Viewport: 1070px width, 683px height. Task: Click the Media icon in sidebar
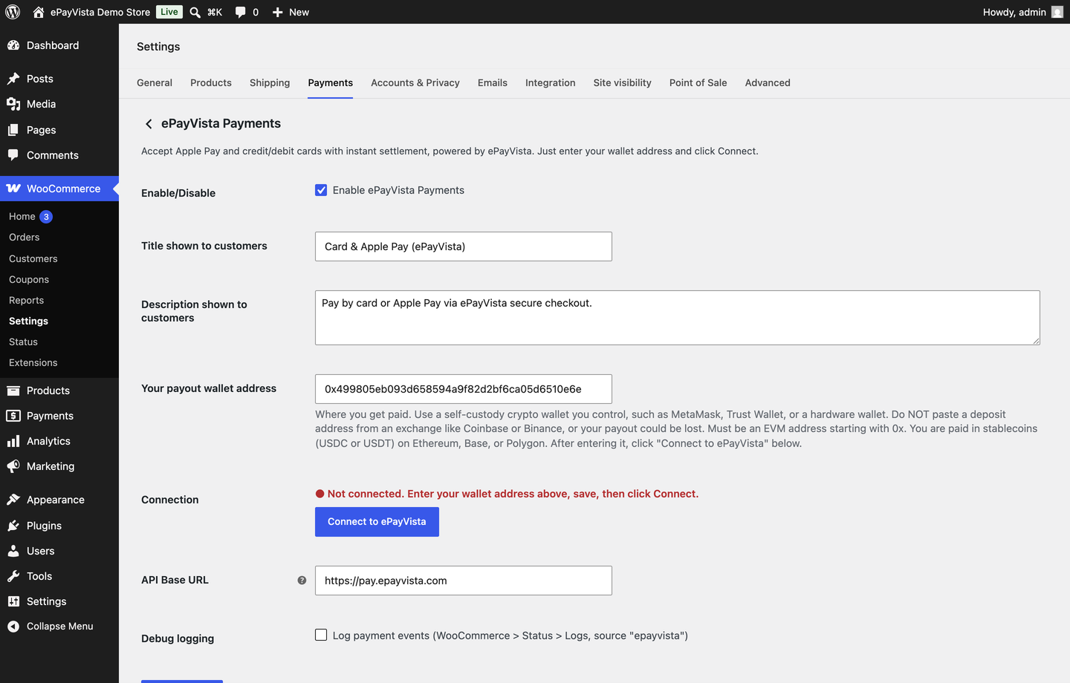(x=13, y=104)
